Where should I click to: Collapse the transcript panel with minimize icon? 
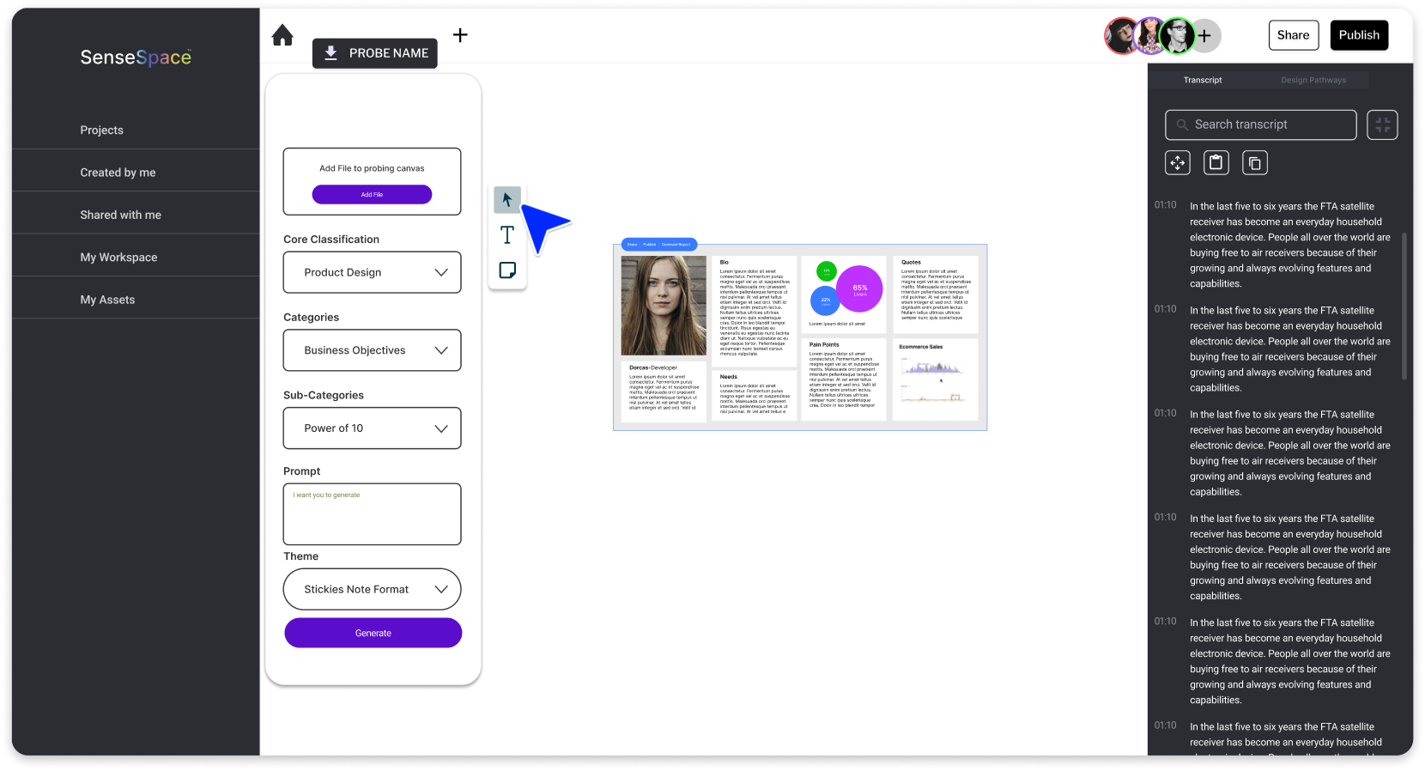pos(1382,125)
